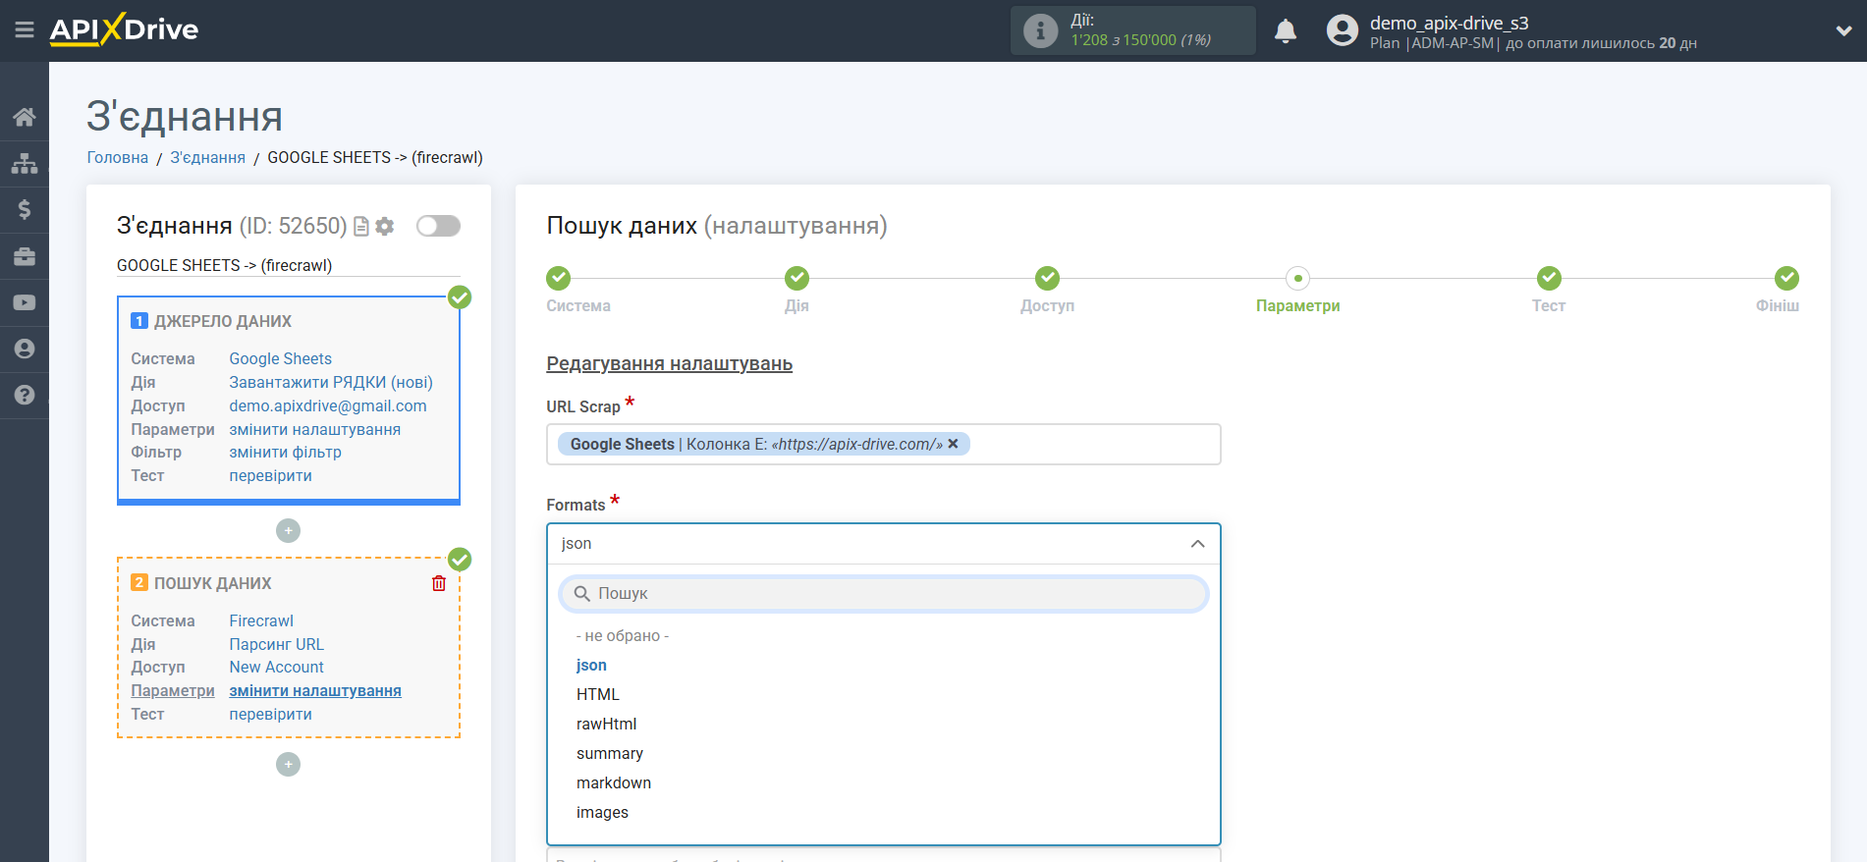The height and width of the screenshot is (862, 1867).
Task: Click перевірити in the Пошук даних block
Action: [271, 715]
